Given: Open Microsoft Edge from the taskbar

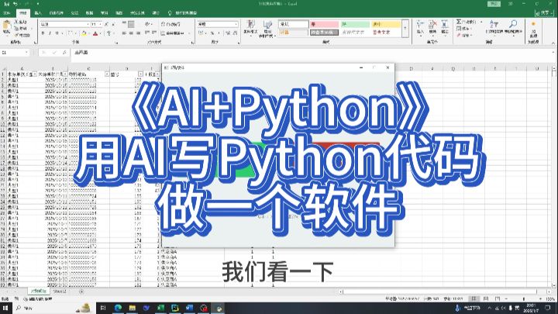Looking at the screenshot, I should click(x=118, y=309).
